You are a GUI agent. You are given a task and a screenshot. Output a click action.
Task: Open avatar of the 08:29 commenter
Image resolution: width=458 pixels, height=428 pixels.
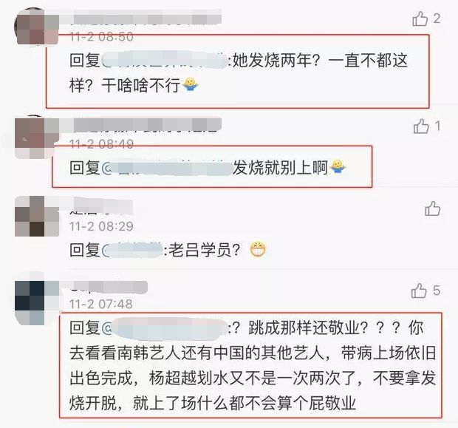37,217
